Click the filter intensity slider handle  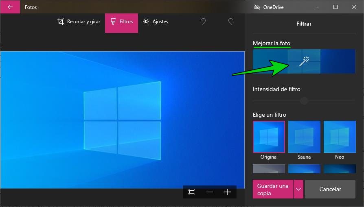(304, 101)
